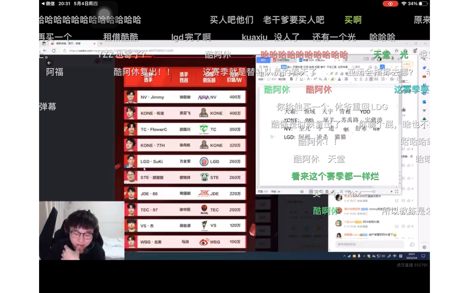This screenshot has width=469, height=293.
Task: Click the Weibo comment input box
Action: point(369,244)
